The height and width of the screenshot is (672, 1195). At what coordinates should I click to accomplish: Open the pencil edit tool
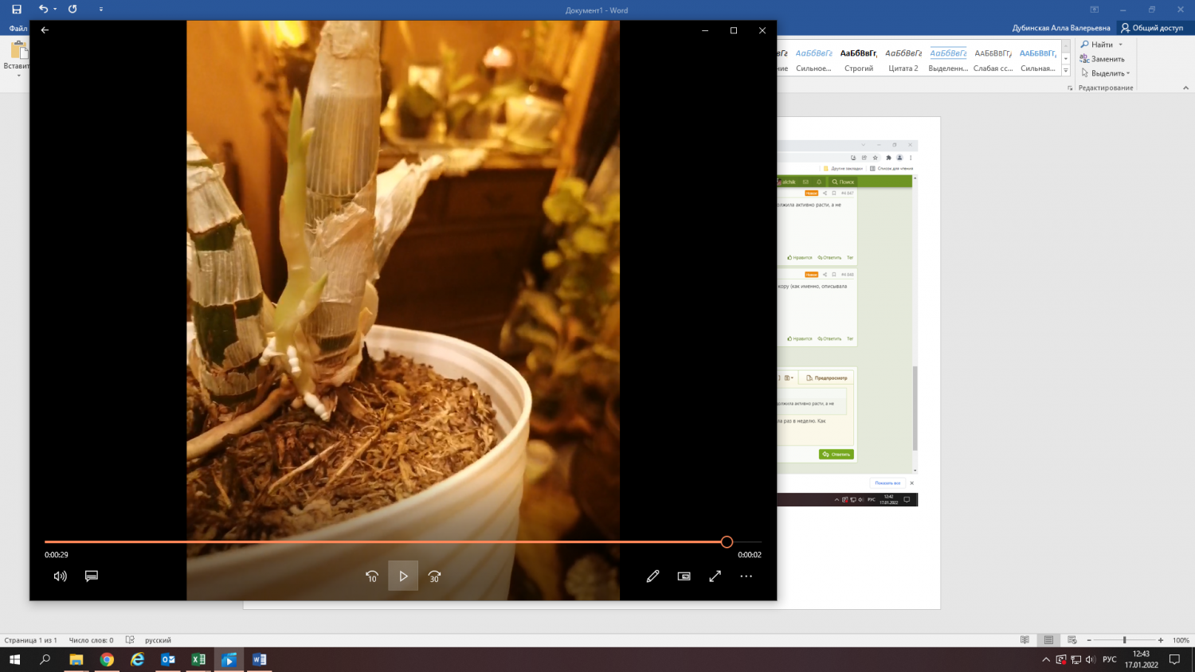click(652, 576)
